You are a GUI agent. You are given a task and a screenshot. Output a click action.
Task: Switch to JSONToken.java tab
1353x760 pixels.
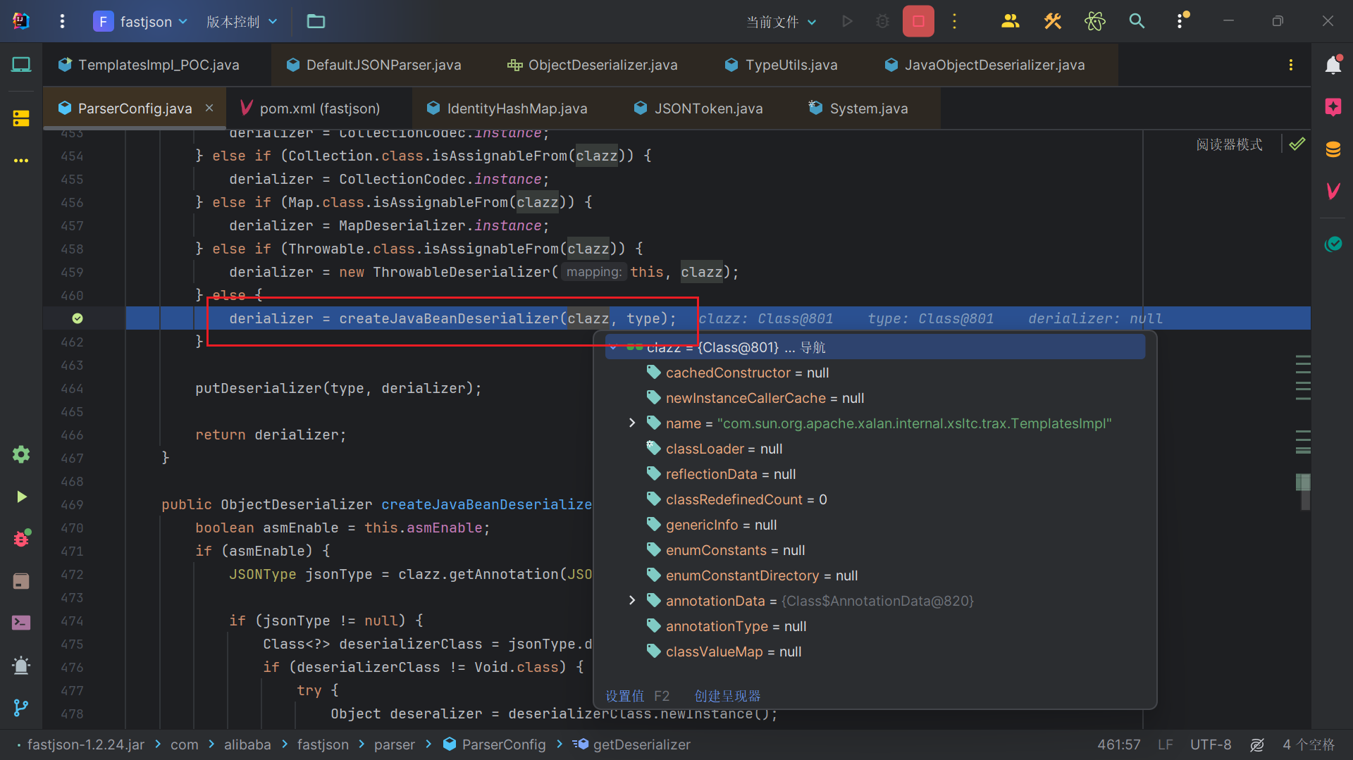[698, 108]
